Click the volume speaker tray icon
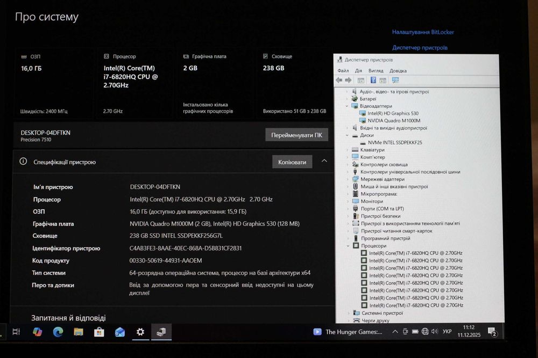The height and width of the screenshot is (358, 538). tap(435, 331)
